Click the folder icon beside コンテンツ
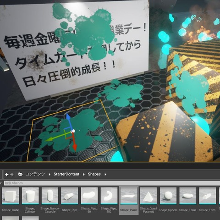Screen dimensions: 220x220 20,174
